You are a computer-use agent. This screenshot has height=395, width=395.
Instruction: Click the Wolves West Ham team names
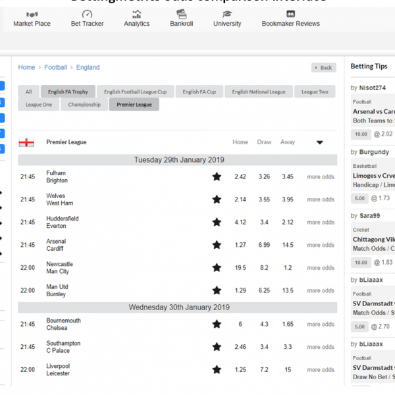coord(60,199)
